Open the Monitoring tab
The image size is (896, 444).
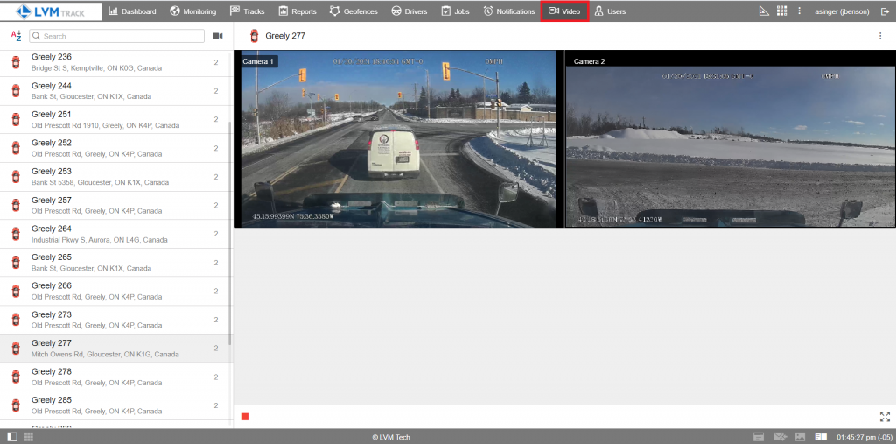[192, 11]
